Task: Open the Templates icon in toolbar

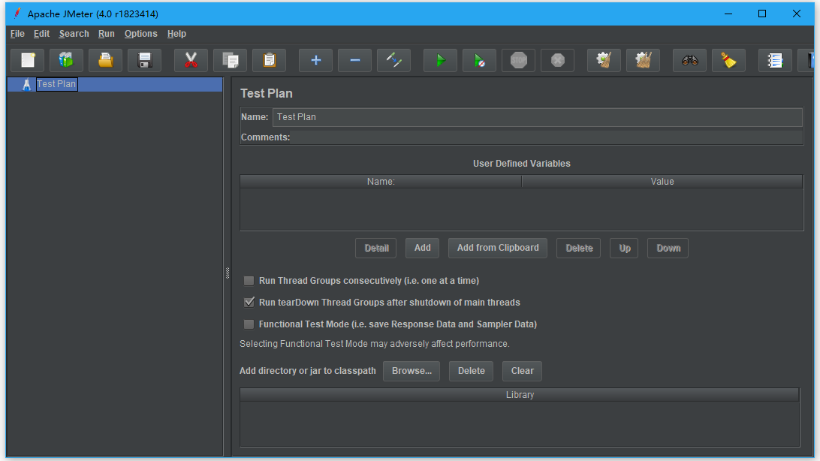Action: (67, 60)
